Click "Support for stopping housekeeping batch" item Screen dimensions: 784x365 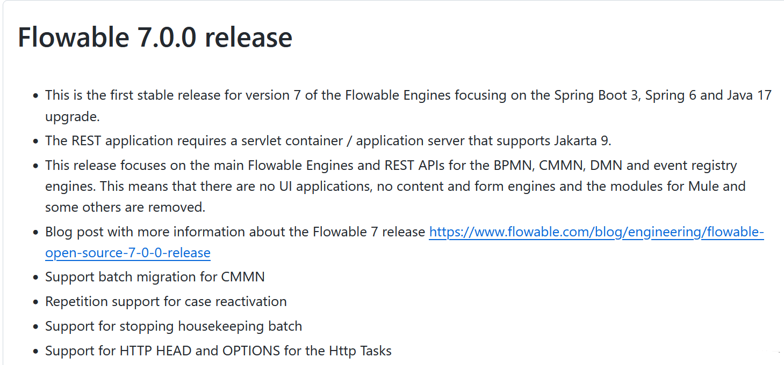click(173, 326)
